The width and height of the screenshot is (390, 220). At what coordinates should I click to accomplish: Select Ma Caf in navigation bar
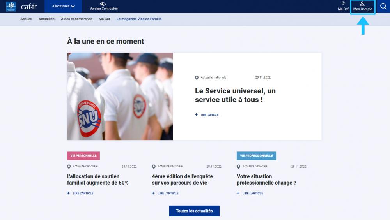tap(105, 19)
